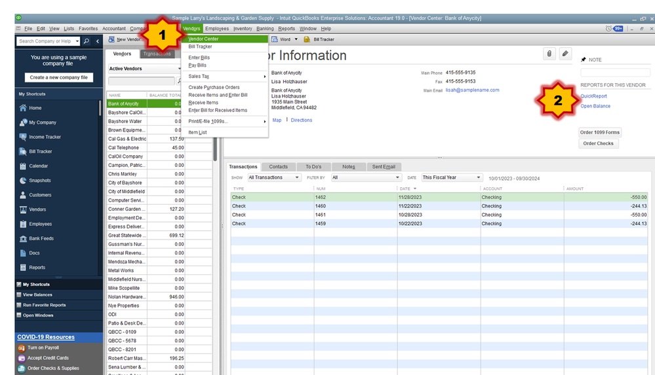
Task: Open the This Fiscal Year date dropdown
Action: pos(452,178)
